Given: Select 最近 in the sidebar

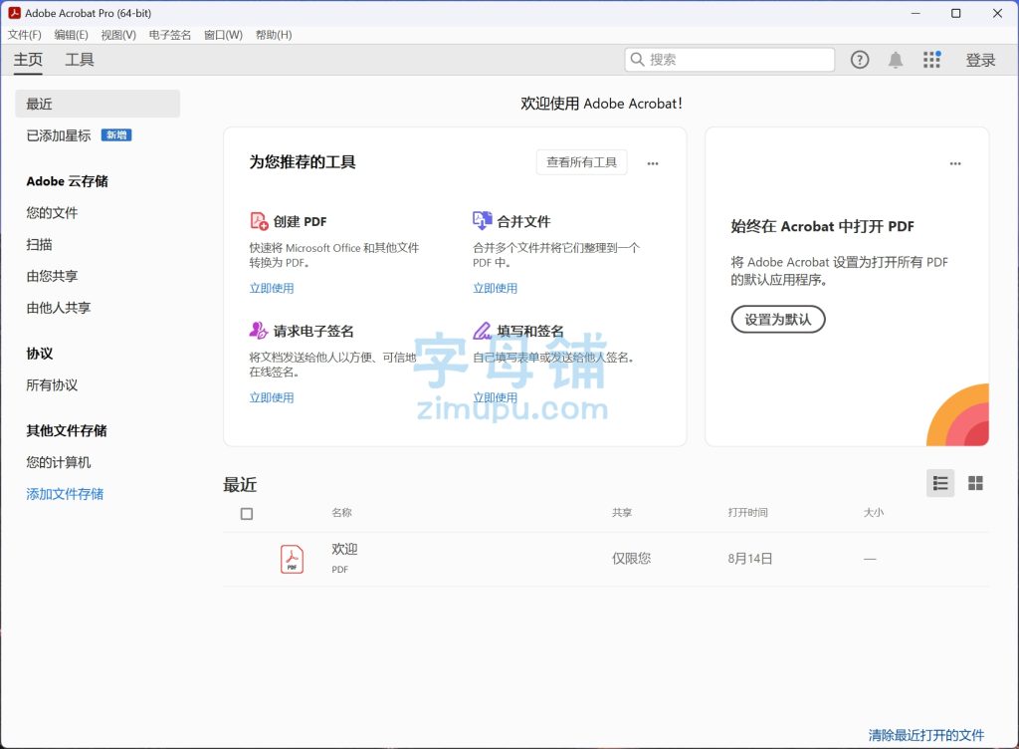Looking at the screenshot, I should (x=98, y=104).
